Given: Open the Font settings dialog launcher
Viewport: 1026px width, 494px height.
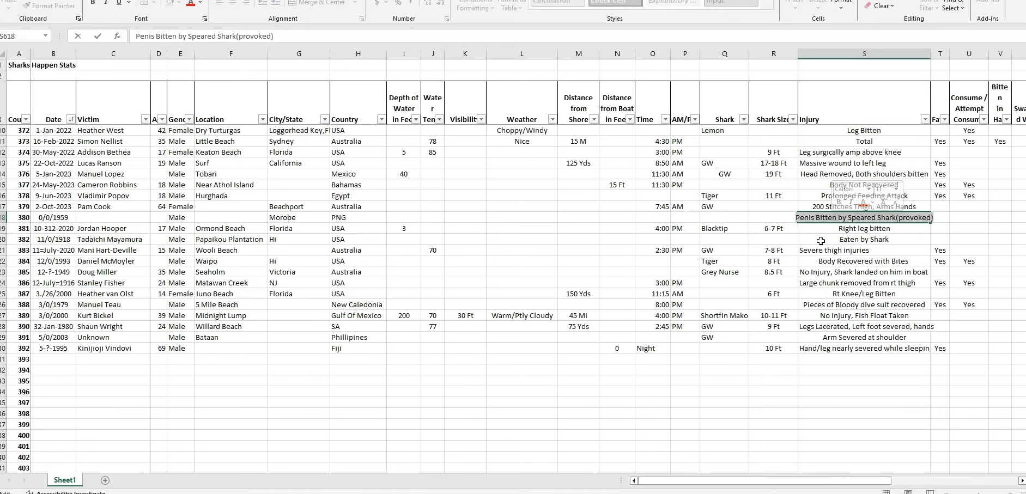Looking at the screenshot, I should coord(205,19).
